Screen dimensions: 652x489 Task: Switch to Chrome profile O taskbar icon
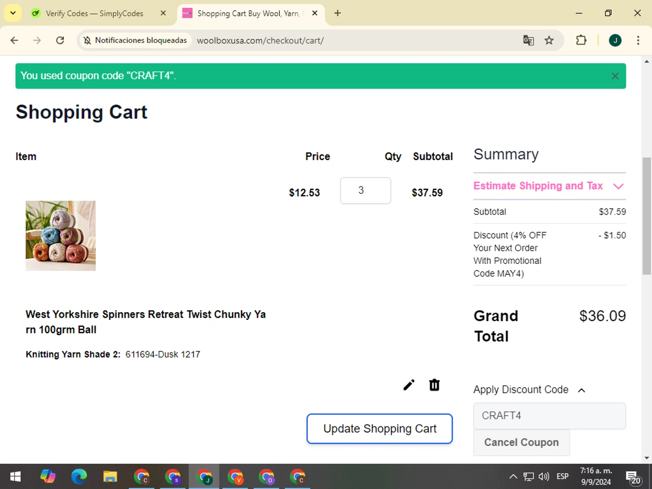point(266,477)
